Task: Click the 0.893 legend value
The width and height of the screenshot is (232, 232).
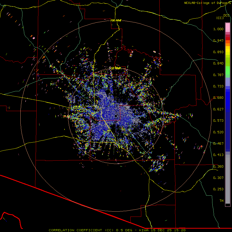Action: [218, 52]
